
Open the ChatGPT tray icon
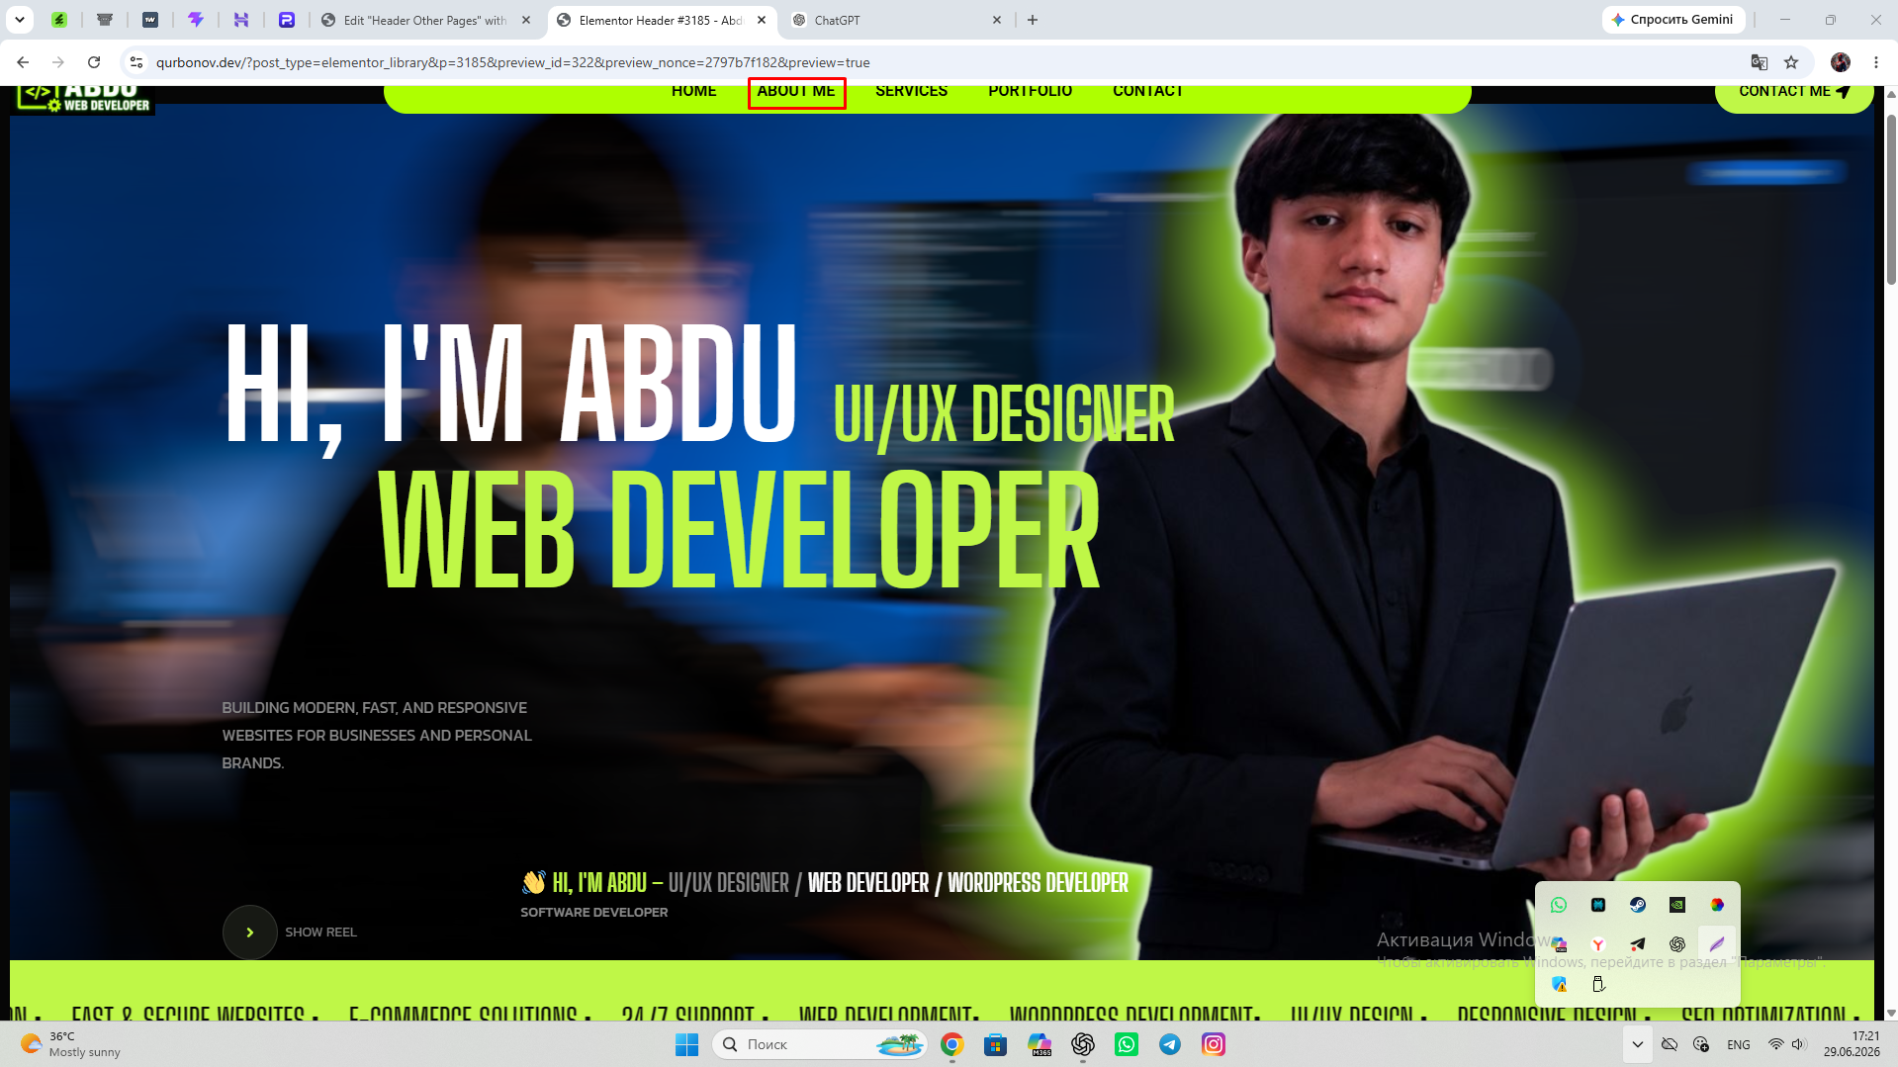click(x=1677, y=944)
